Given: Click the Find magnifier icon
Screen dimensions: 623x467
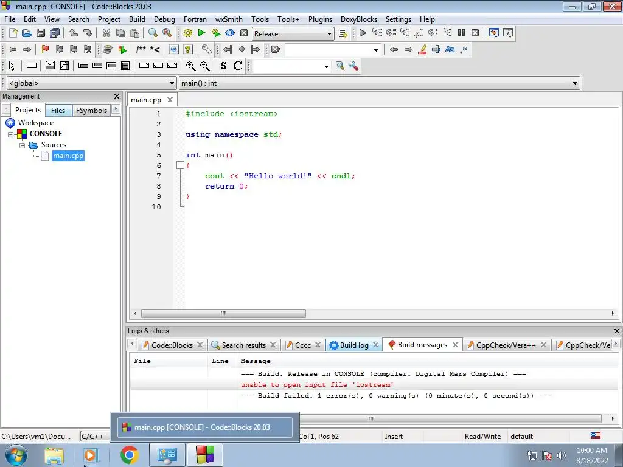Looking at the screenshot, I should tap(153, 33).
